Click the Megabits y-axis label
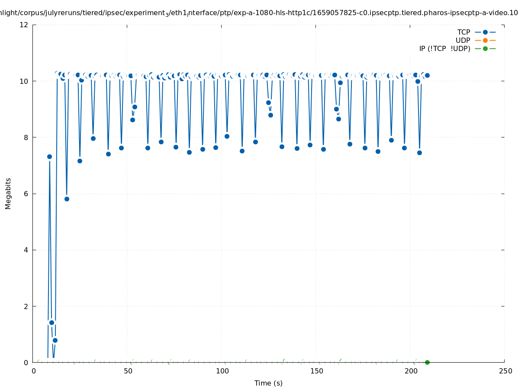518x389 pixels. pos(8,193)
